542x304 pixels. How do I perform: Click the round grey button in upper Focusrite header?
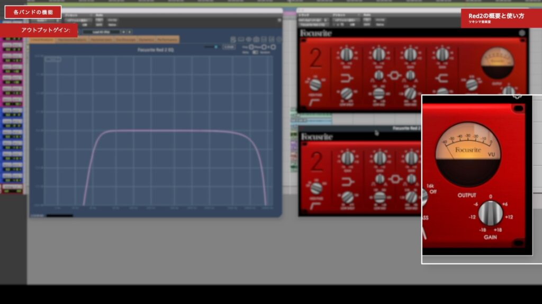pos(522,33)
